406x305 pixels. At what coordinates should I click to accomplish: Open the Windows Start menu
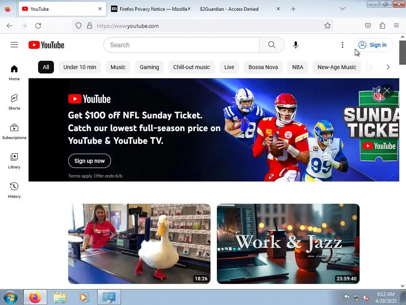pyautogui.click(x=11, y=297)
